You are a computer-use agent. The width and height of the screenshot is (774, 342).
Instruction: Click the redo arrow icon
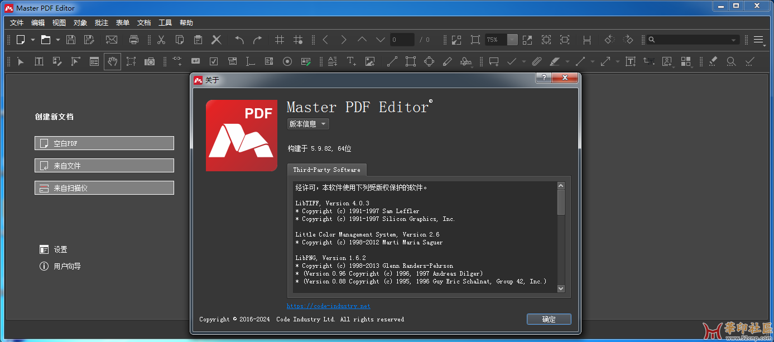click(257, 40)
